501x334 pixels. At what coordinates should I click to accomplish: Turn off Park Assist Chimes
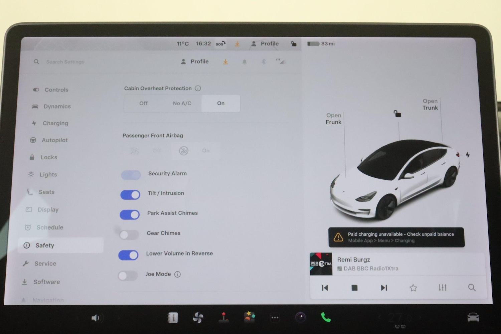pyautogui.click(x=130, y=215)
